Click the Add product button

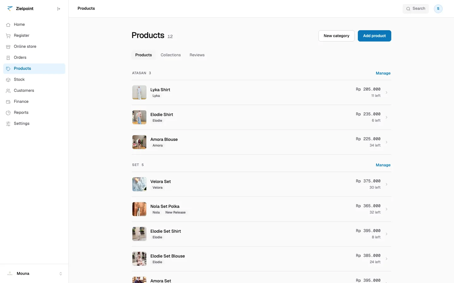click(374, 36)
